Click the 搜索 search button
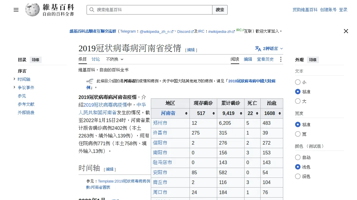 click(220, 10)
